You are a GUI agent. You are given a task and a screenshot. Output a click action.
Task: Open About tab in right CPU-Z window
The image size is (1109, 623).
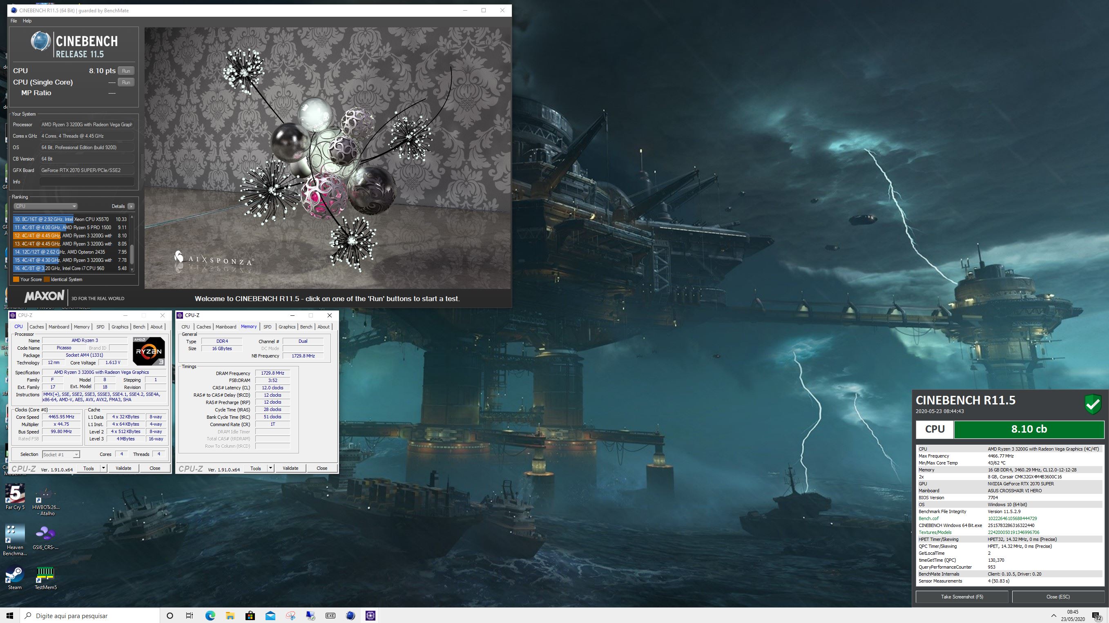click(324, 327)
